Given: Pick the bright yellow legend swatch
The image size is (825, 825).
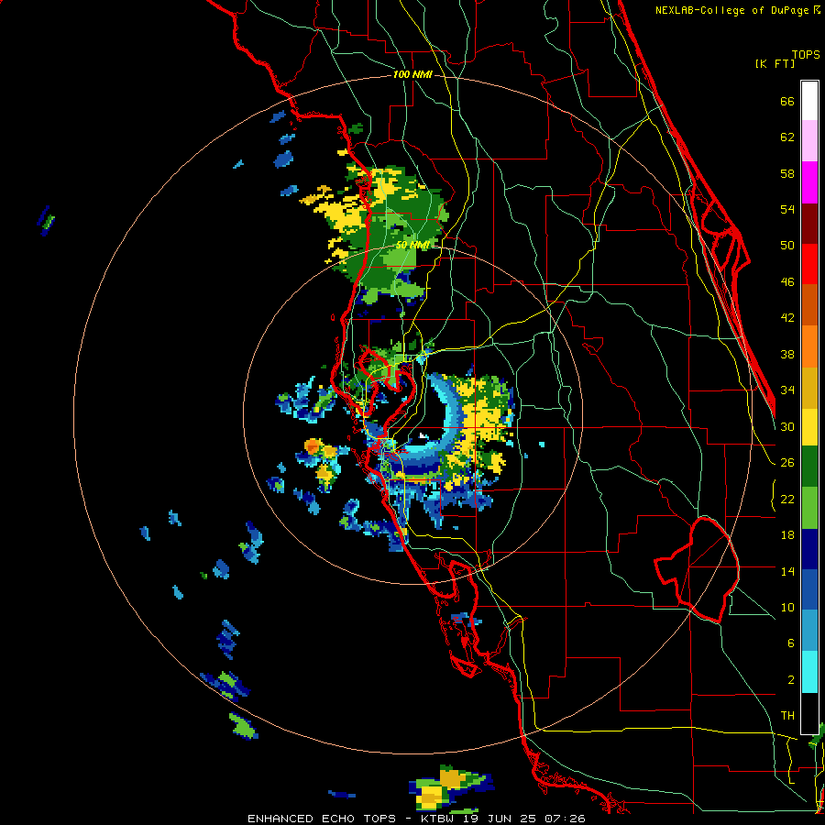Looking at the screenshot, I should click(809, 426).
